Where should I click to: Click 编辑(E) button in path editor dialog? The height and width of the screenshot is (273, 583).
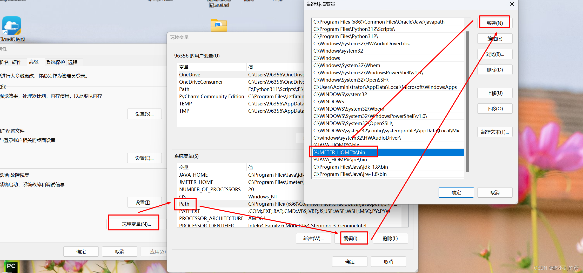495,39
